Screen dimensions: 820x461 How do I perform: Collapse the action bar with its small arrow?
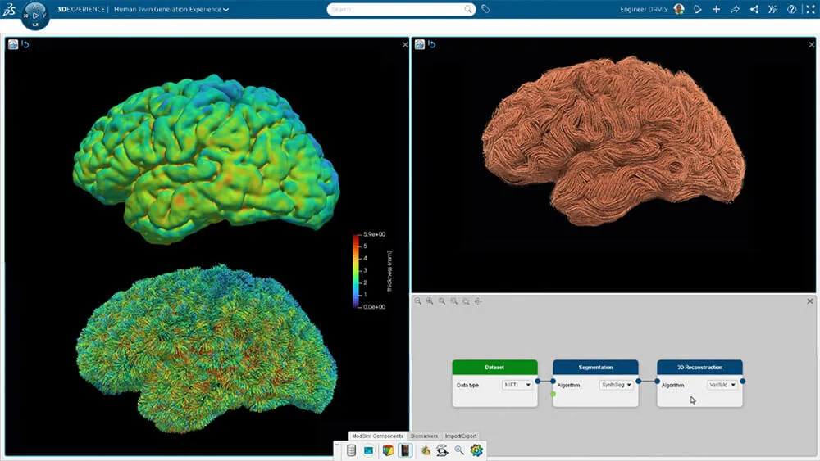[337, 445]
